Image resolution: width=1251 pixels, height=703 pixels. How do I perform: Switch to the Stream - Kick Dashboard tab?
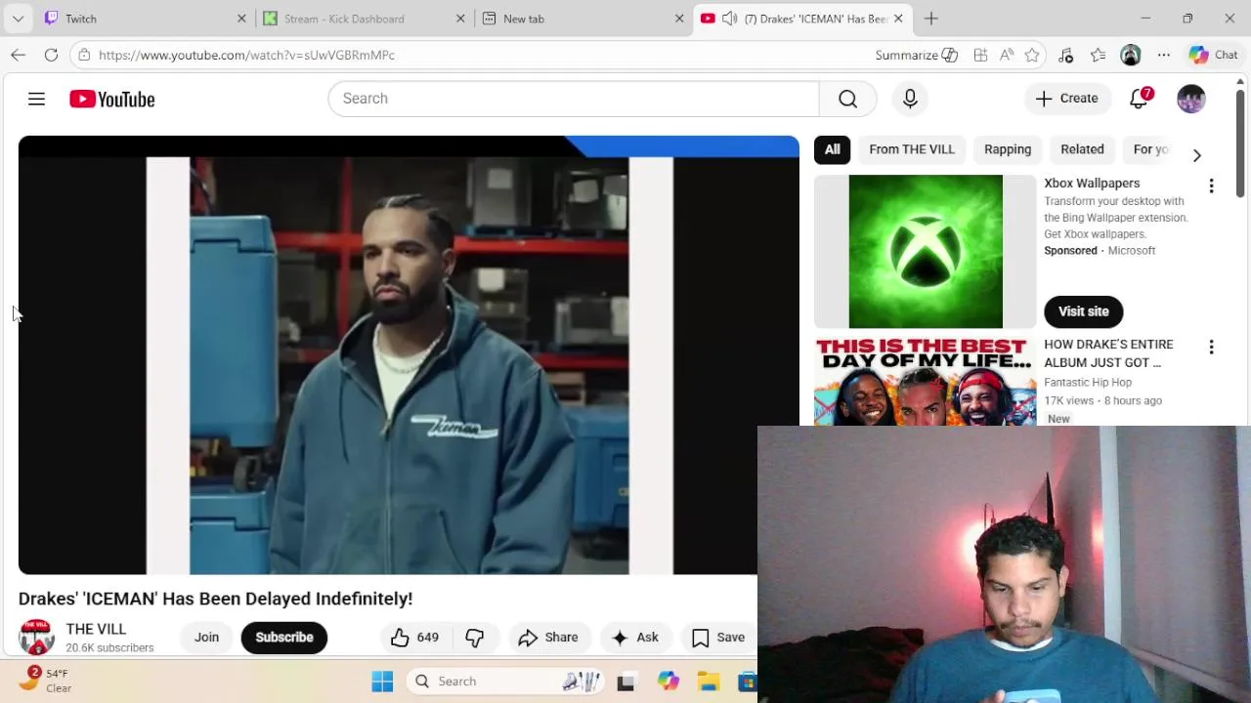click(366, 19)
